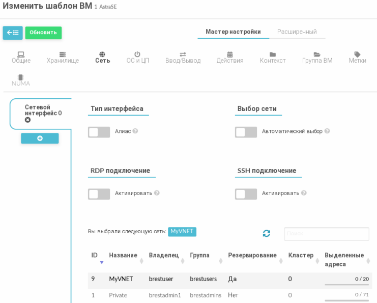
Task: Add a new network interface with plus button
Action: tap(40, 139)
